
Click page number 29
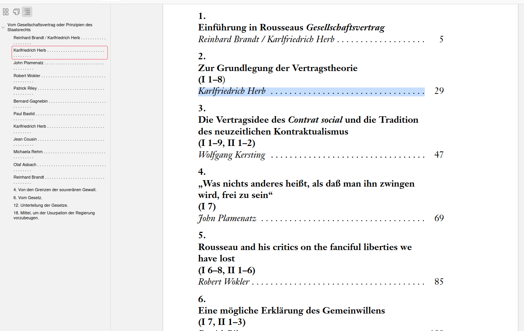[x=439, y=91]
